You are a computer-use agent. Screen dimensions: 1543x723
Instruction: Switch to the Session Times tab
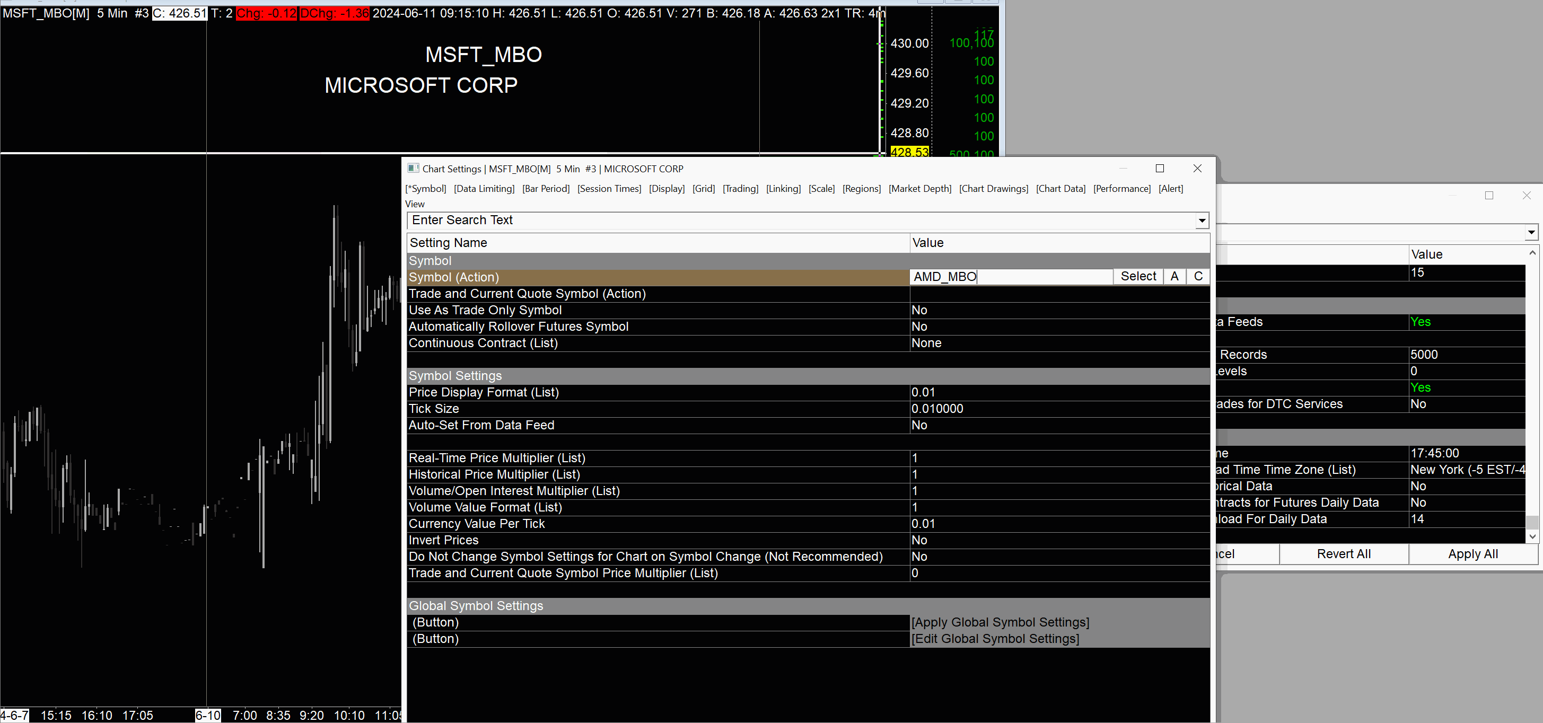(x=609, y=189)
